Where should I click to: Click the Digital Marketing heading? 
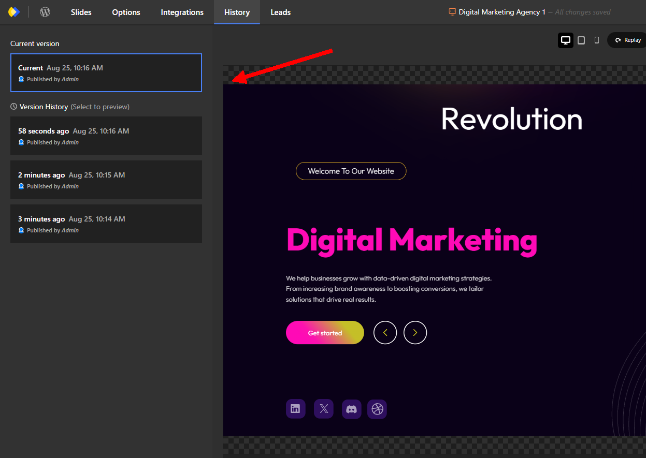coord(412,241)
